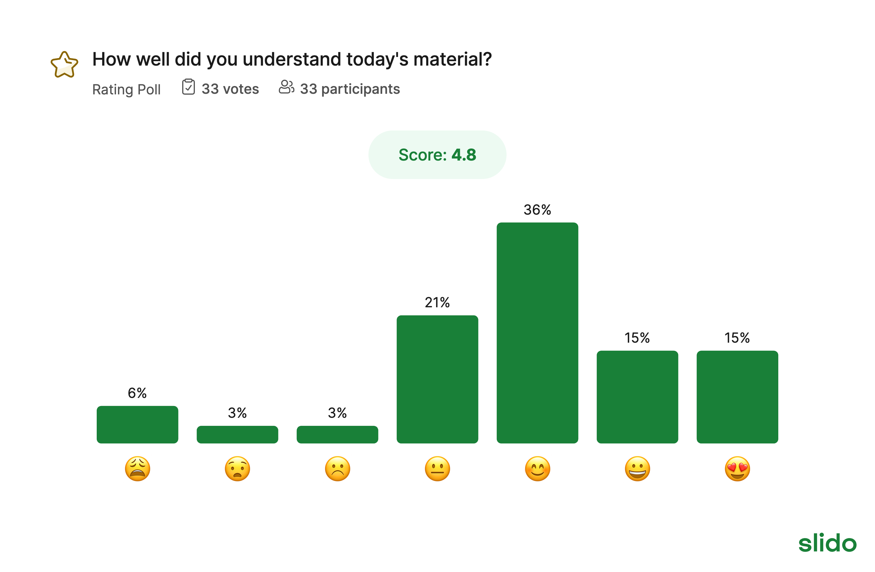This screenshot has width=875, height=572.
Task: Select the weary face emoji
Action: click(x=138, y=469)
